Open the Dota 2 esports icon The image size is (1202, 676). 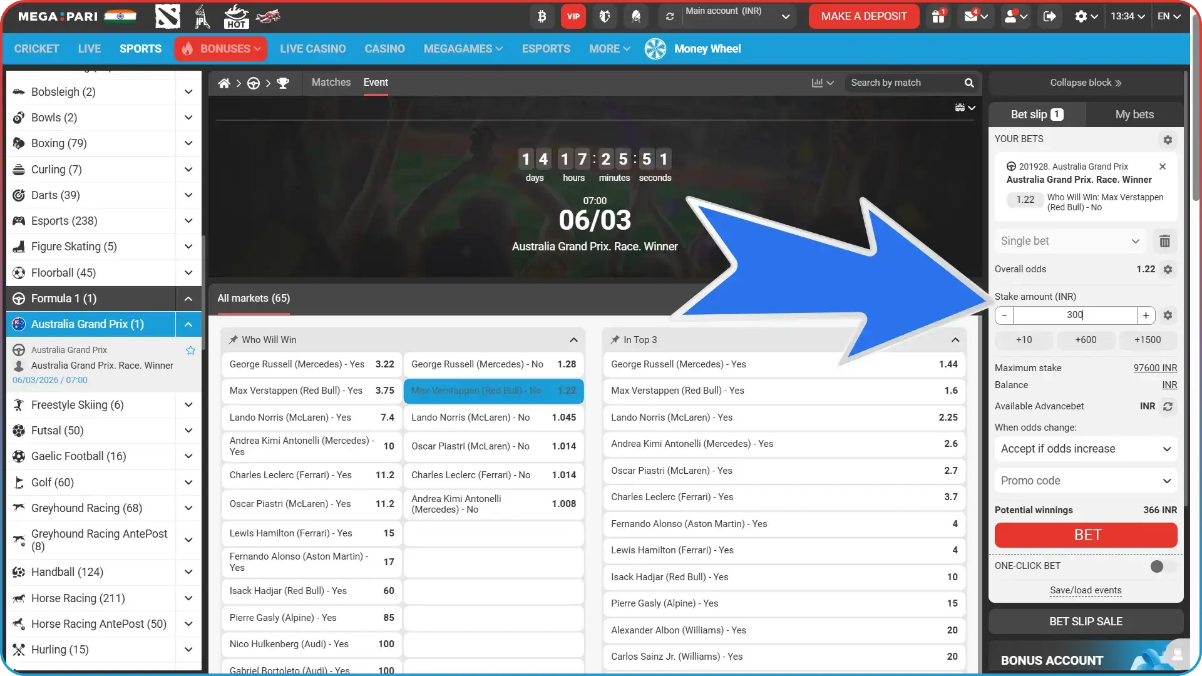(167, 16)
